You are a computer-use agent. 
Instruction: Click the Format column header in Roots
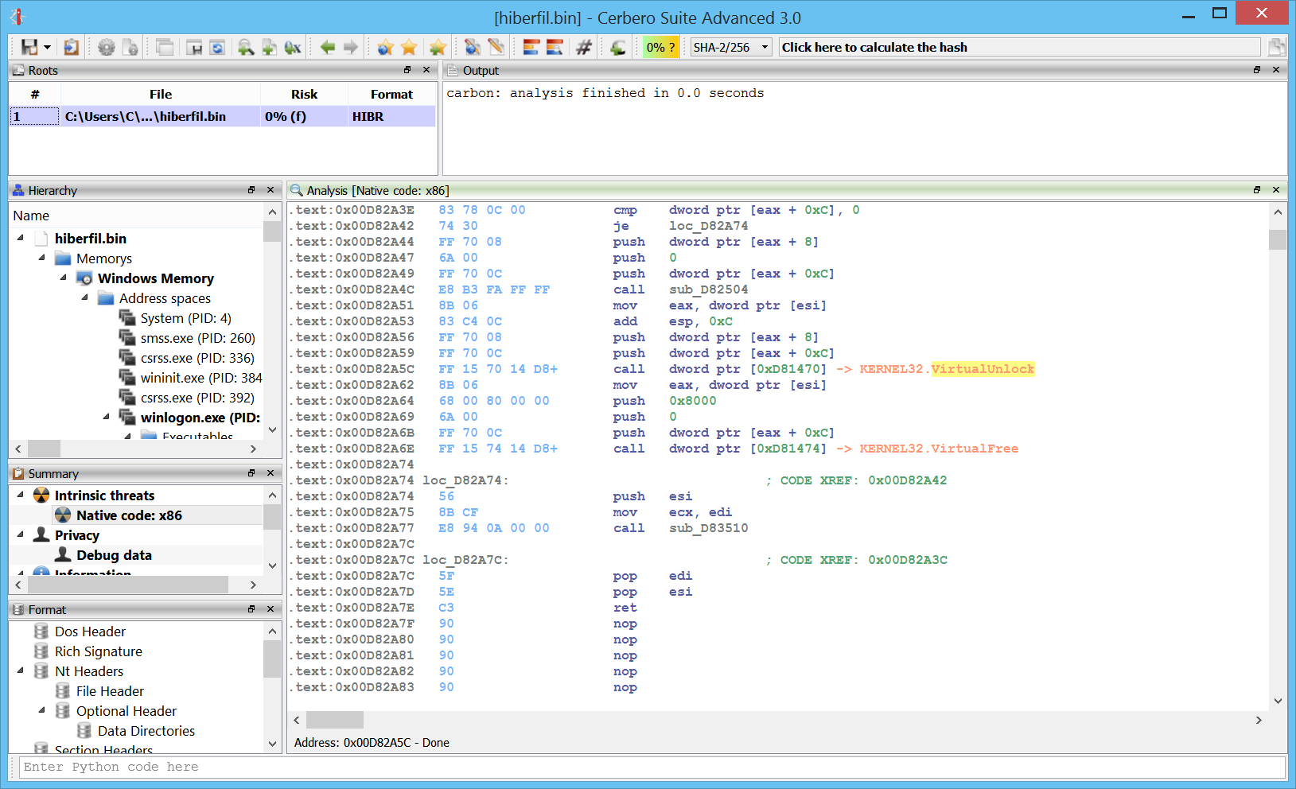click(x=391, y=94)
